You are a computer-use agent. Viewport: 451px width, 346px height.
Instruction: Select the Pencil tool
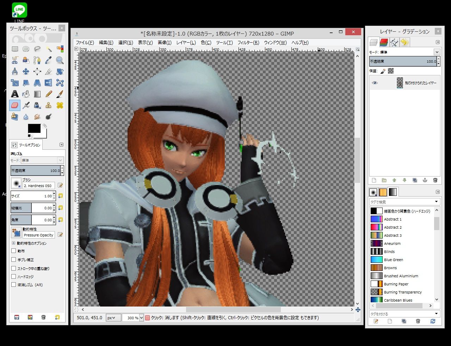pos(49,94)
